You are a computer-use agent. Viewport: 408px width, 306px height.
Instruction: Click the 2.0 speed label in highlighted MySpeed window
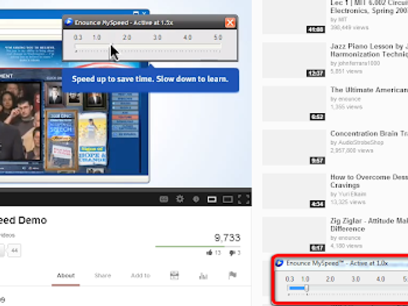pos(330,279)
